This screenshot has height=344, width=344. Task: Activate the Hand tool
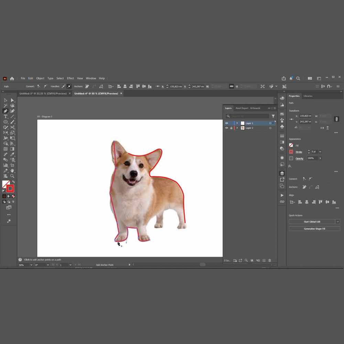(x=12, y=171)
